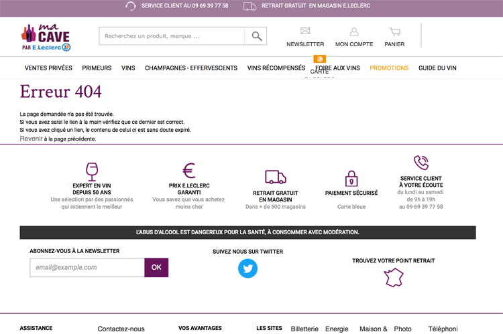Open the Panier shopping cart icon
503x334 pixels.
click(394, 31)
